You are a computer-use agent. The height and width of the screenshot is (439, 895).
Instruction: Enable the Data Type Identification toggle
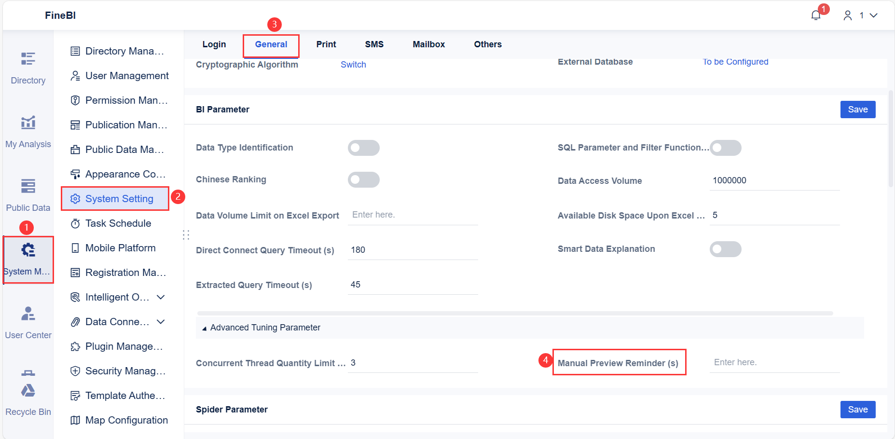click(x=363, y=148)
